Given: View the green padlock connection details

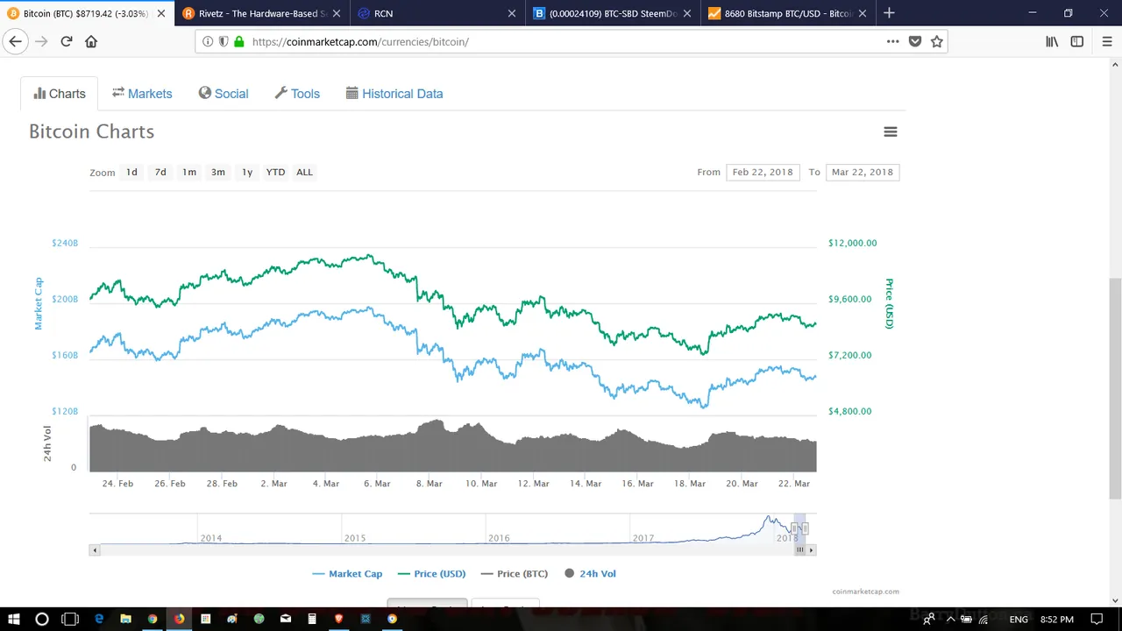Looking at the screenshot, I should tap(238, 41).
